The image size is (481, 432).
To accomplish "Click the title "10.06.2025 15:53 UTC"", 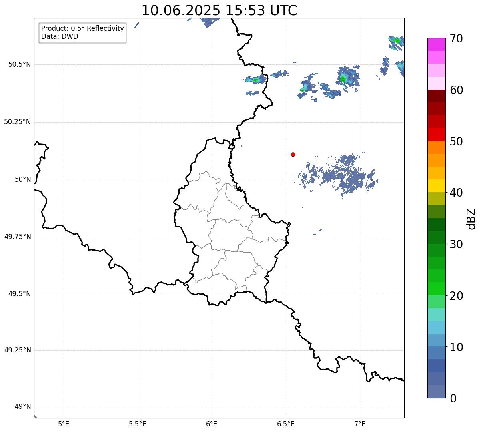I will click(x=219, y=10).
